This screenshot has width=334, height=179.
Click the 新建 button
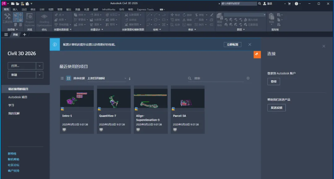tap(22, 75)
